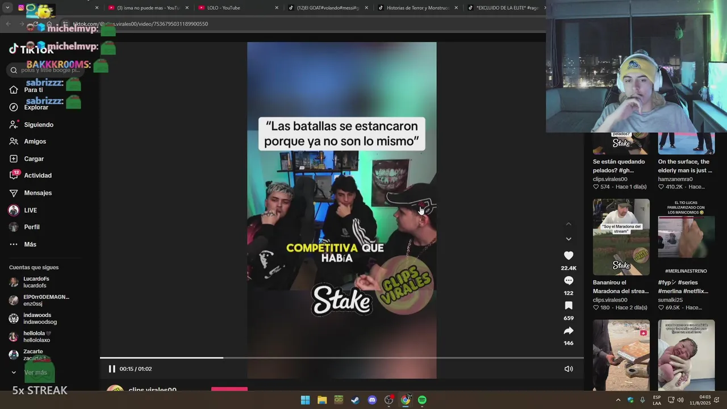Click Chrome icon in taskbar
Image resolution: width=727 pixels, height=409 pixels.
(406, 400)
